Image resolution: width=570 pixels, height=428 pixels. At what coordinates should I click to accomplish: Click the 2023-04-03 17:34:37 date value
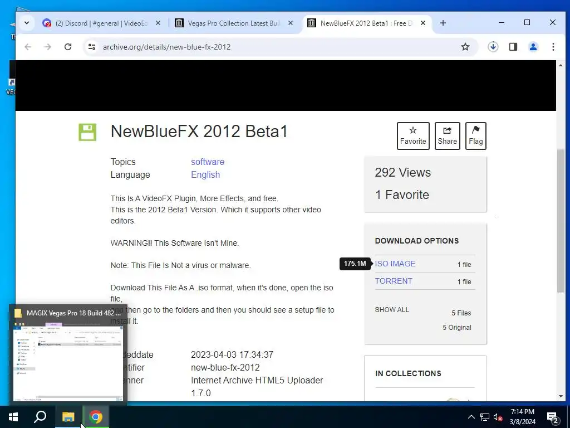pyautogui.click(x=232, y=355)
